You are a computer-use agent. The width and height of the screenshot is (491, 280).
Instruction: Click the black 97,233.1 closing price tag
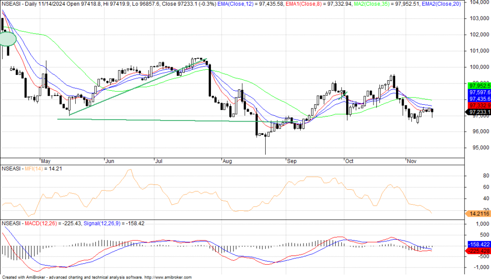[x=478, y=112]
